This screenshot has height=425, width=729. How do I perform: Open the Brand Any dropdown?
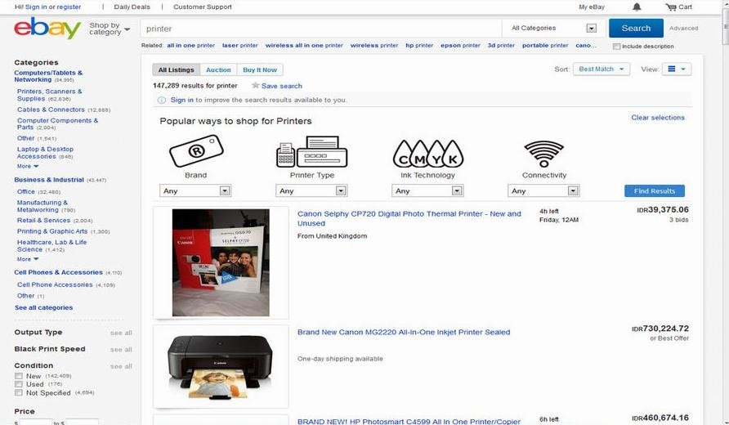pyautogui.click(x=195, y=190)
